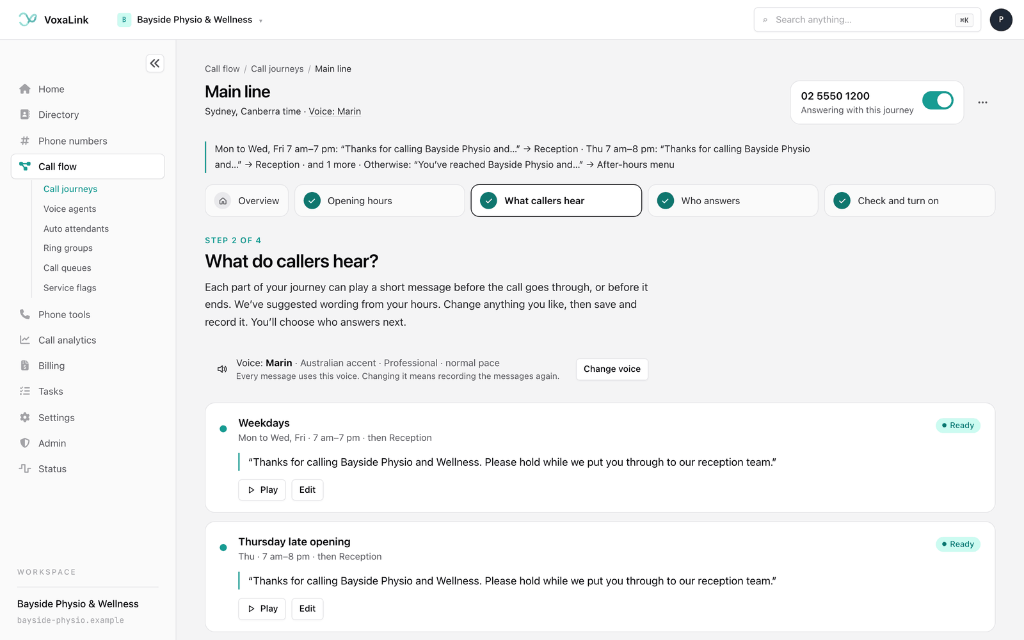Edit the Weekdays message
The height and width of the screenshot is (640, 1024).
[x=307, y=490]
